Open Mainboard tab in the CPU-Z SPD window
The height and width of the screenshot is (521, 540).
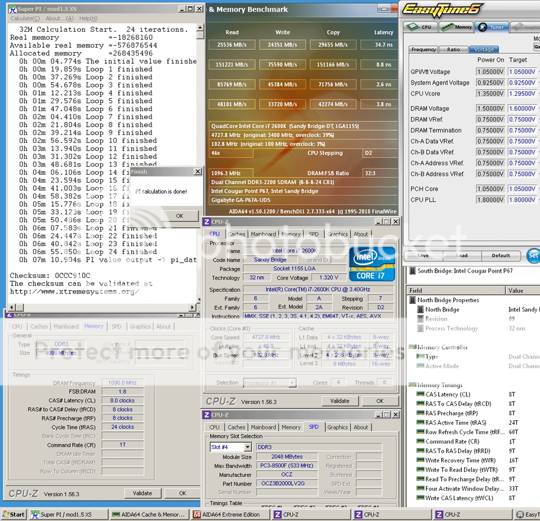coord(263,427)
